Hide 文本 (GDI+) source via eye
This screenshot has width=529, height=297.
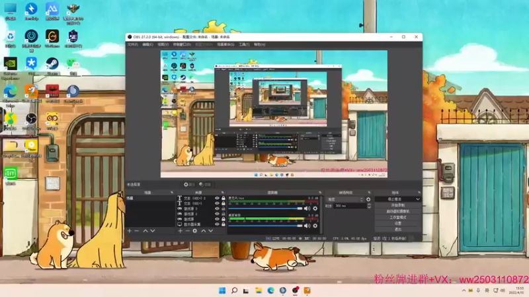click(217, 203)
